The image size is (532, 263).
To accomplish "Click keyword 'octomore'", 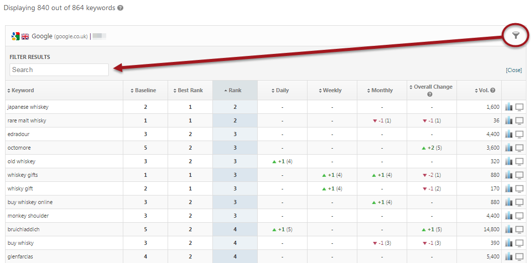I will [19, 148].
